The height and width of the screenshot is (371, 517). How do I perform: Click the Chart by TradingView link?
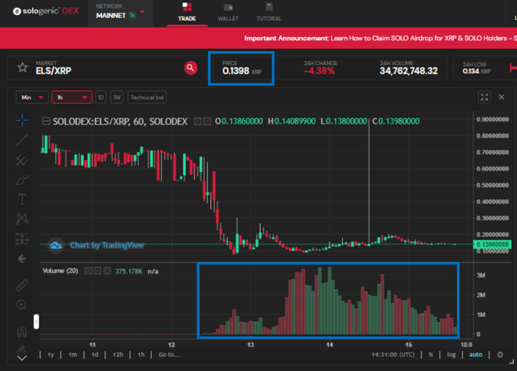tap(107, 245)
